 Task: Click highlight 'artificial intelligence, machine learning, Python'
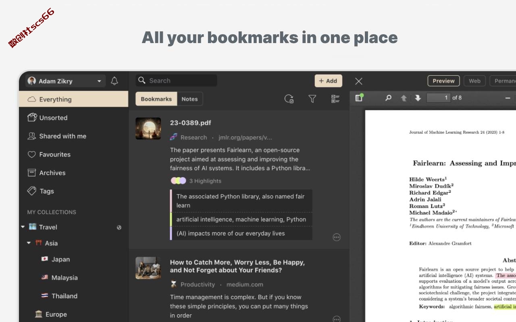[x=241, y=219]
